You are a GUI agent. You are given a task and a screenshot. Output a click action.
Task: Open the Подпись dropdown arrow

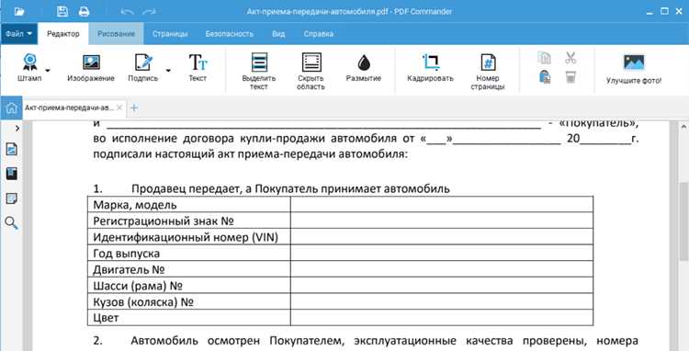pos(168,70)
